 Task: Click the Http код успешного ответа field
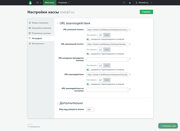(x=90, y=110)
